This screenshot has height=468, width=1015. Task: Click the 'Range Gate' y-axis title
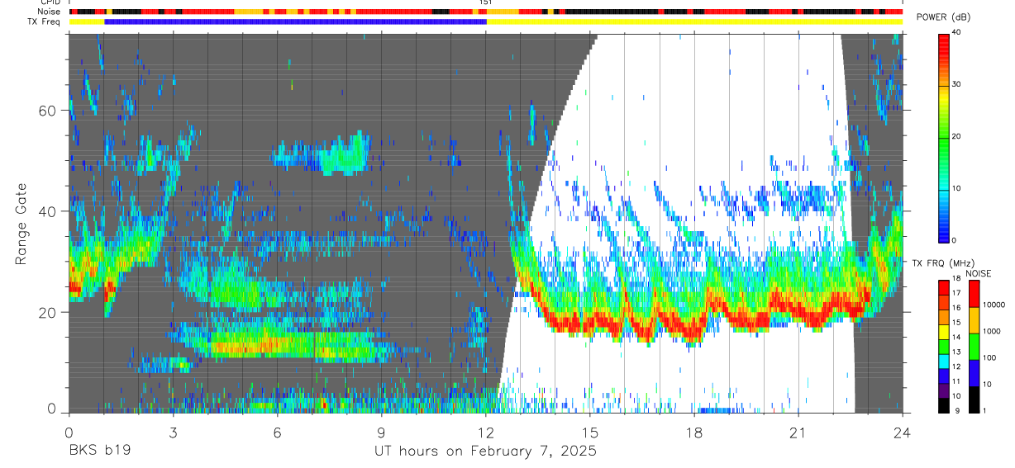point(21,223)
